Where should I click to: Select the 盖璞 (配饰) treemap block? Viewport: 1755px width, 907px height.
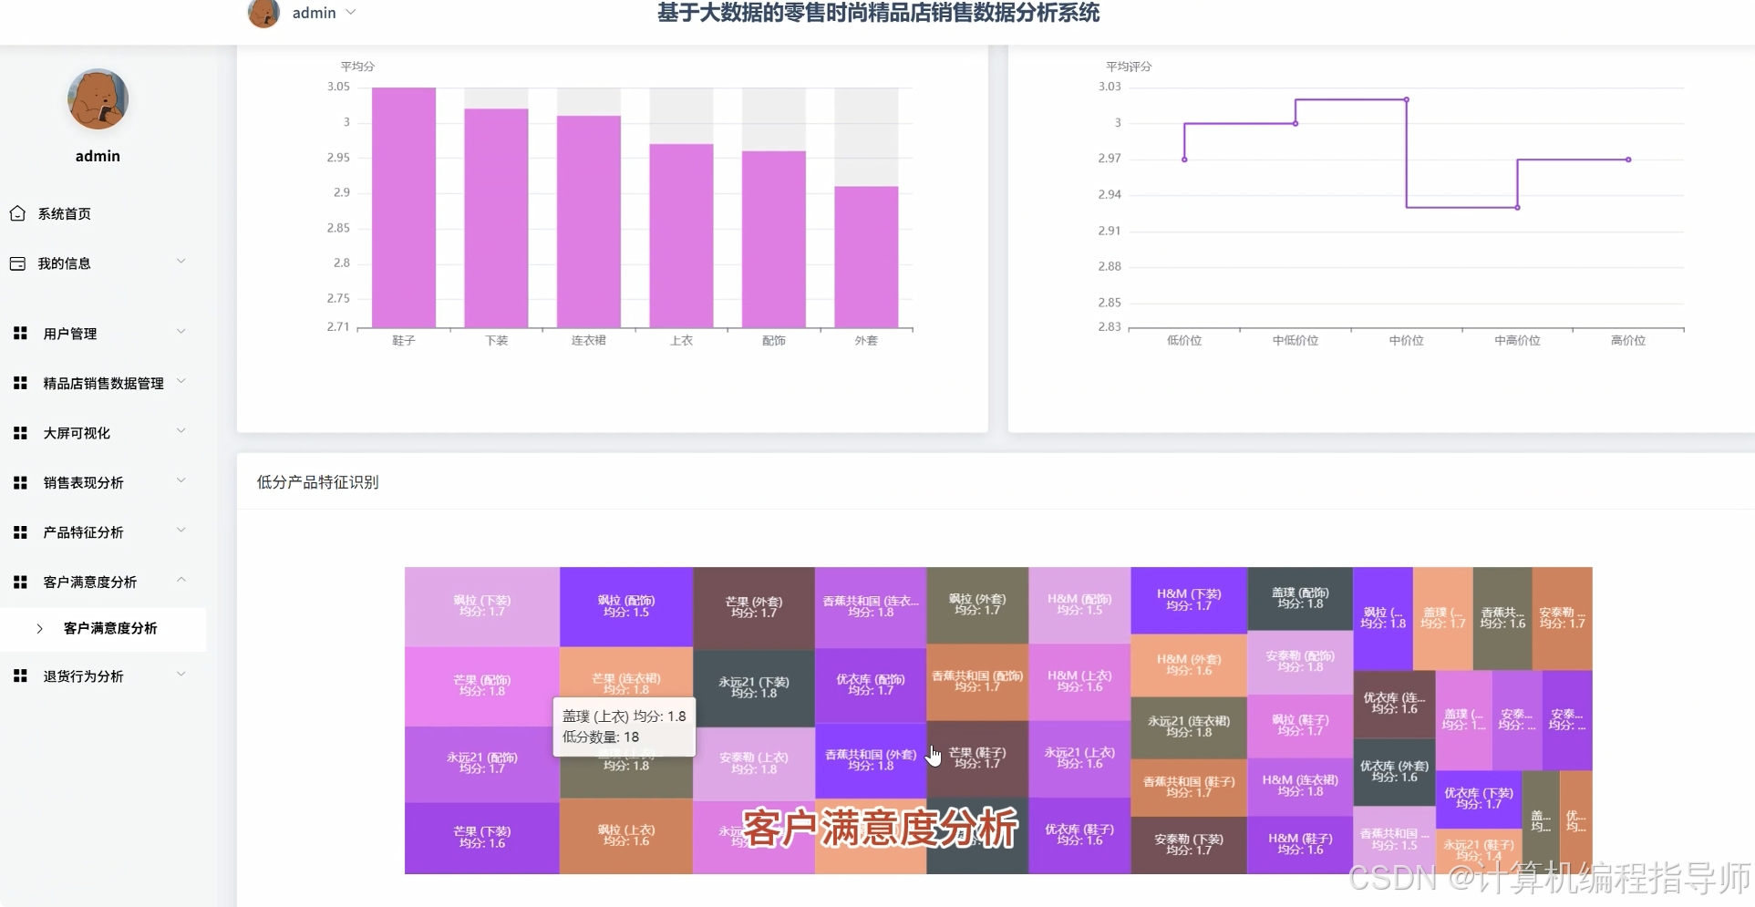(1300, 598)
